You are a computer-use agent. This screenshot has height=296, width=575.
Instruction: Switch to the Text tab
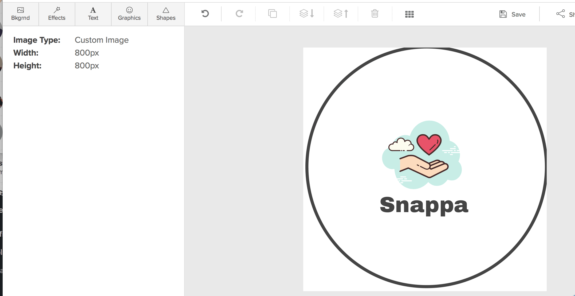(x=93, y=14)
